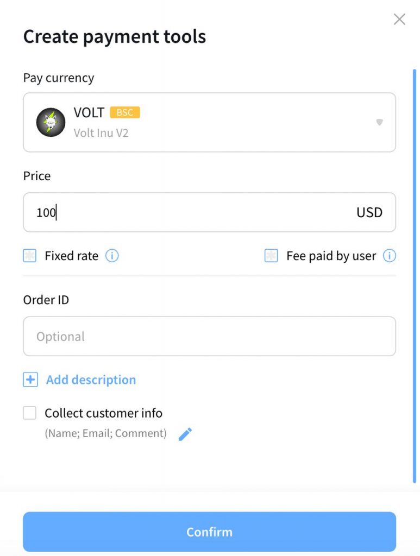Viewport: 420px width, 556px height.
Task: Edit customer info fields with pencil icon
Action: click(185, 434)
